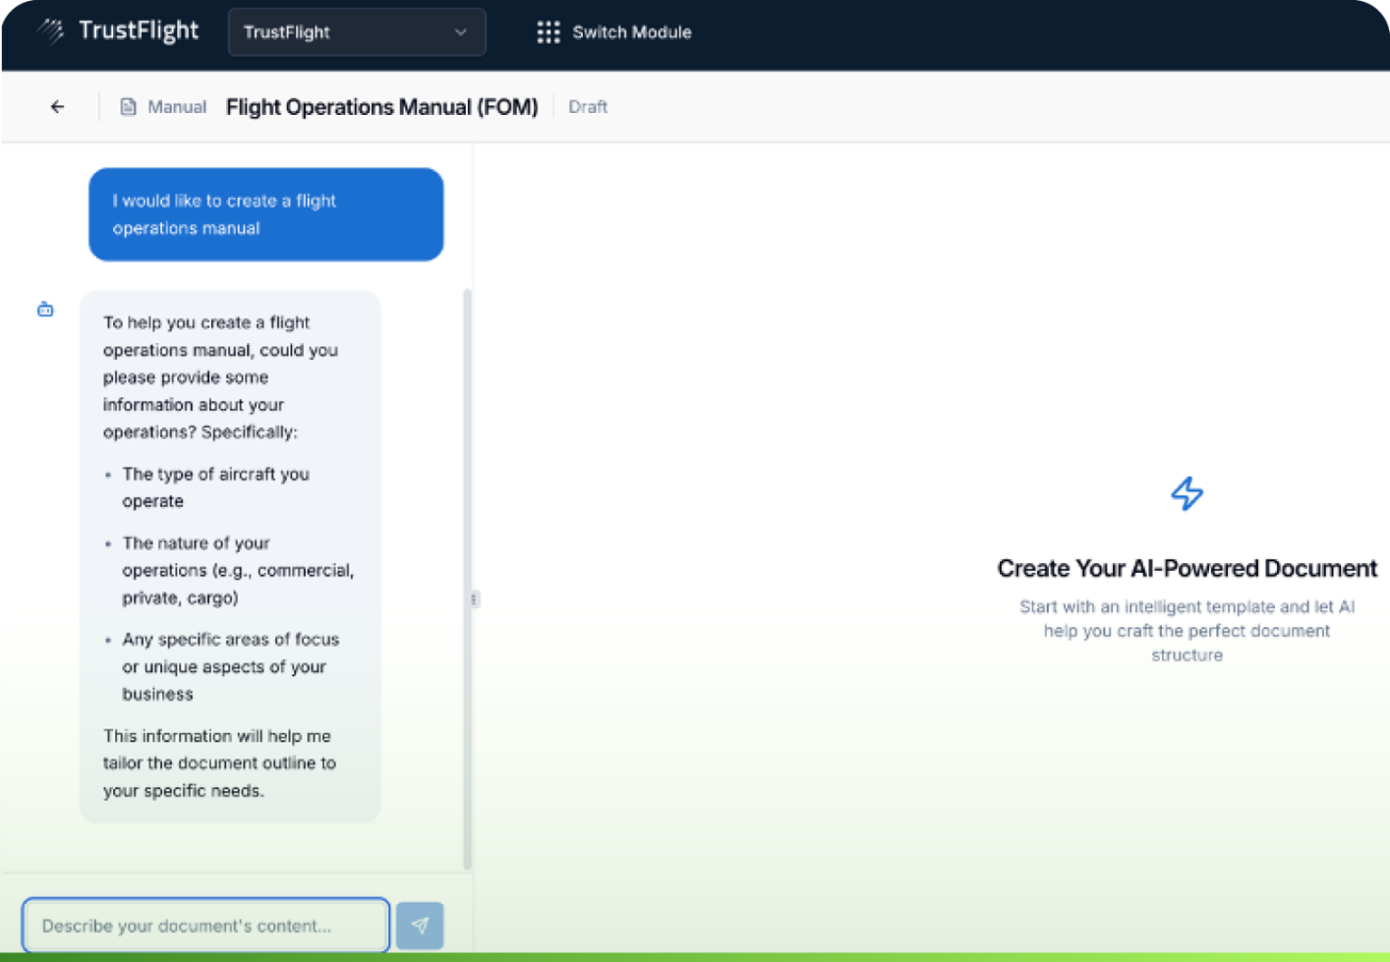Click the Manual document page icon
1390x962 pixels.
pyautogui.click(x=127, y=106)
